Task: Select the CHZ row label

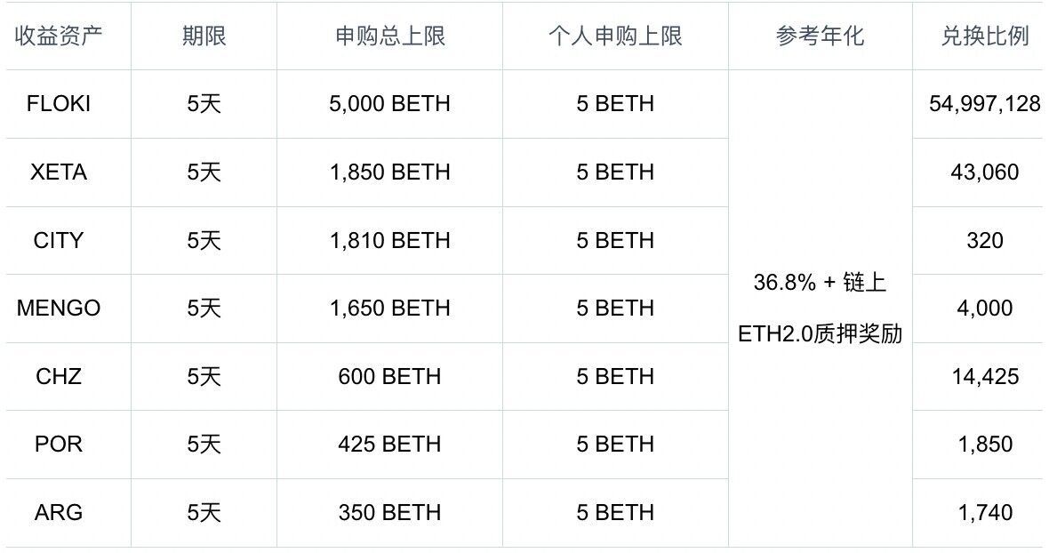Action: (59, 377)
